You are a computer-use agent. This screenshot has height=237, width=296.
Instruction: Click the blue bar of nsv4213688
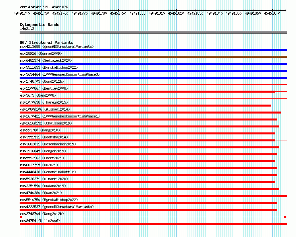pos(153,50)
